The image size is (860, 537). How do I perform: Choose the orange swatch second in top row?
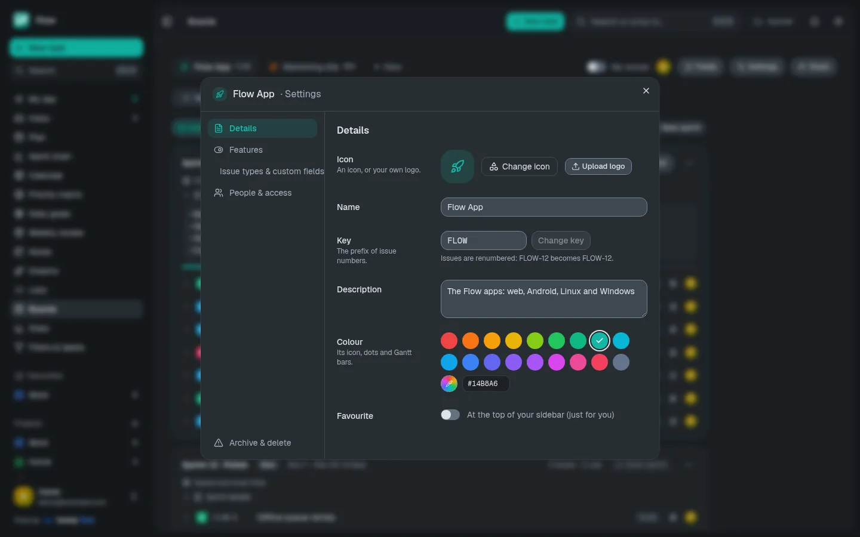(471, 341)
